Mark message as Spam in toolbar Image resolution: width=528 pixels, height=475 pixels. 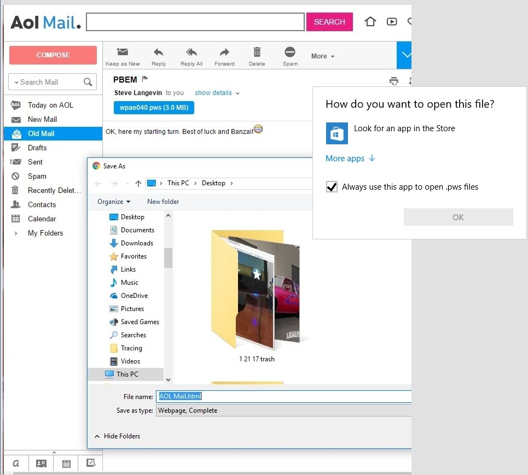coord(290,52)
